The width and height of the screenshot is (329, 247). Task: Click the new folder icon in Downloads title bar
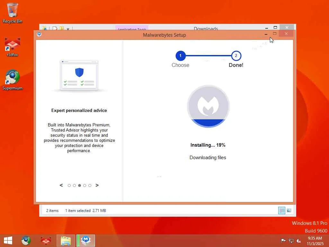point(62,28)
